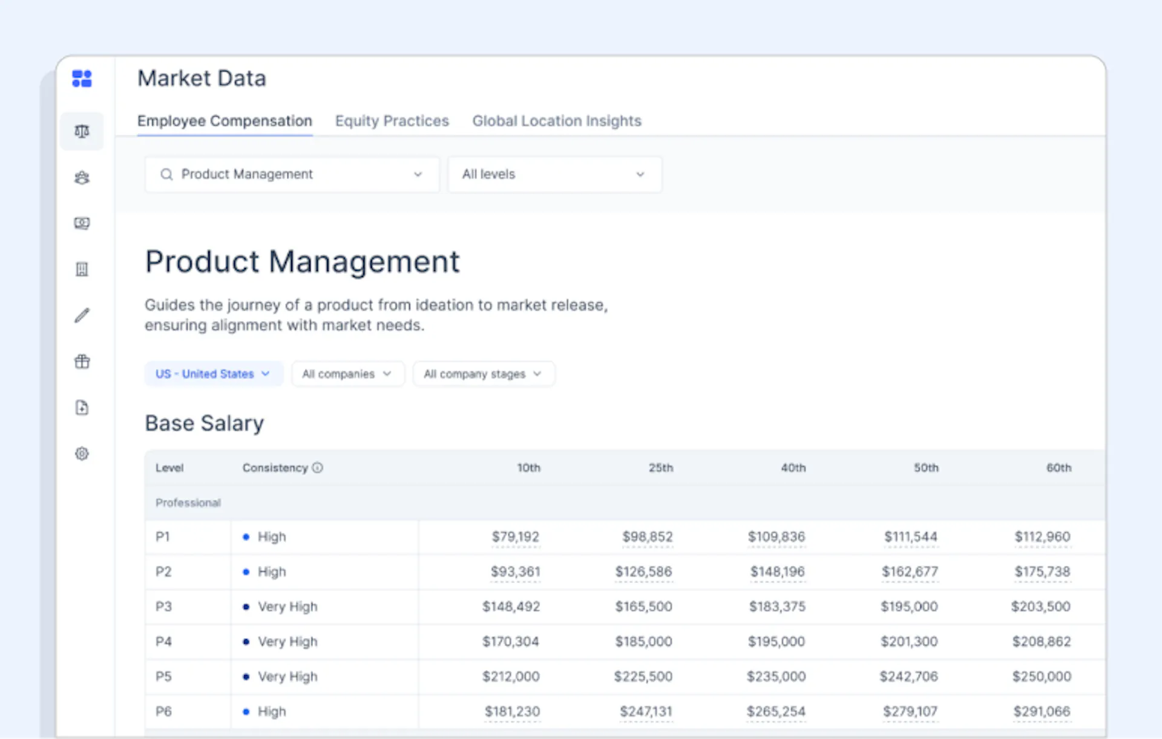Viewport: 1162px width, 739px height.
Task: Switch to the Global Location Insights tab
Action: (557, 121)
